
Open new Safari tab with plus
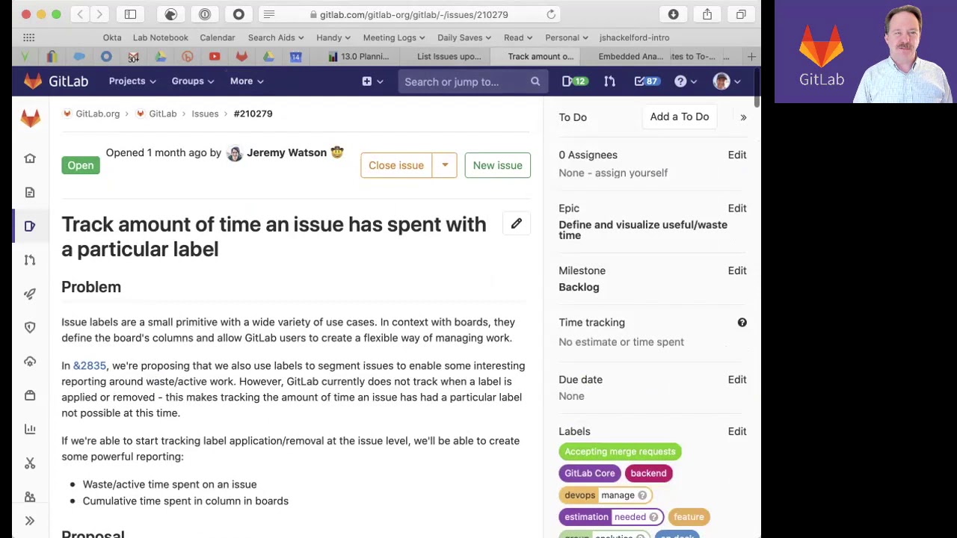pos(751,56)
